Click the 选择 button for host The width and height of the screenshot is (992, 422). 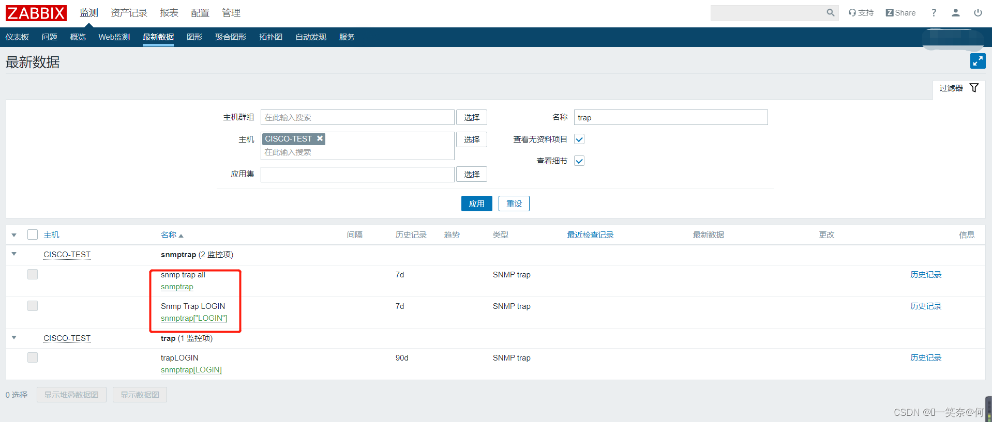(472, 139)
